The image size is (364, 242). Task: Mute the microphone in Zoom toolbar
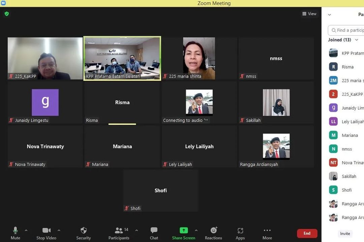pos(15,233)
